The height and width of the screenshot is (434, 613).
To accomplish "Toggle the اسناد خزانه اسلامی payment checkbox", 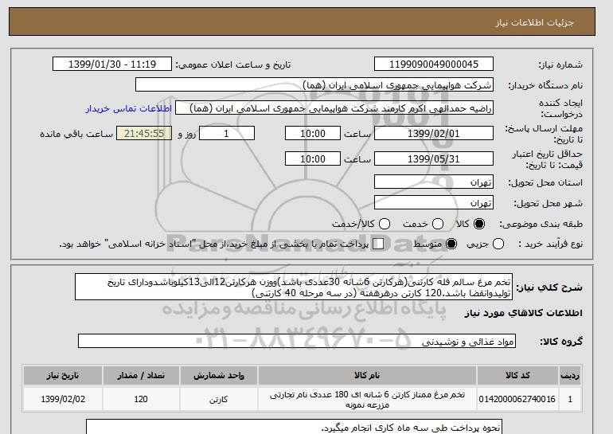I will (378, 244).
